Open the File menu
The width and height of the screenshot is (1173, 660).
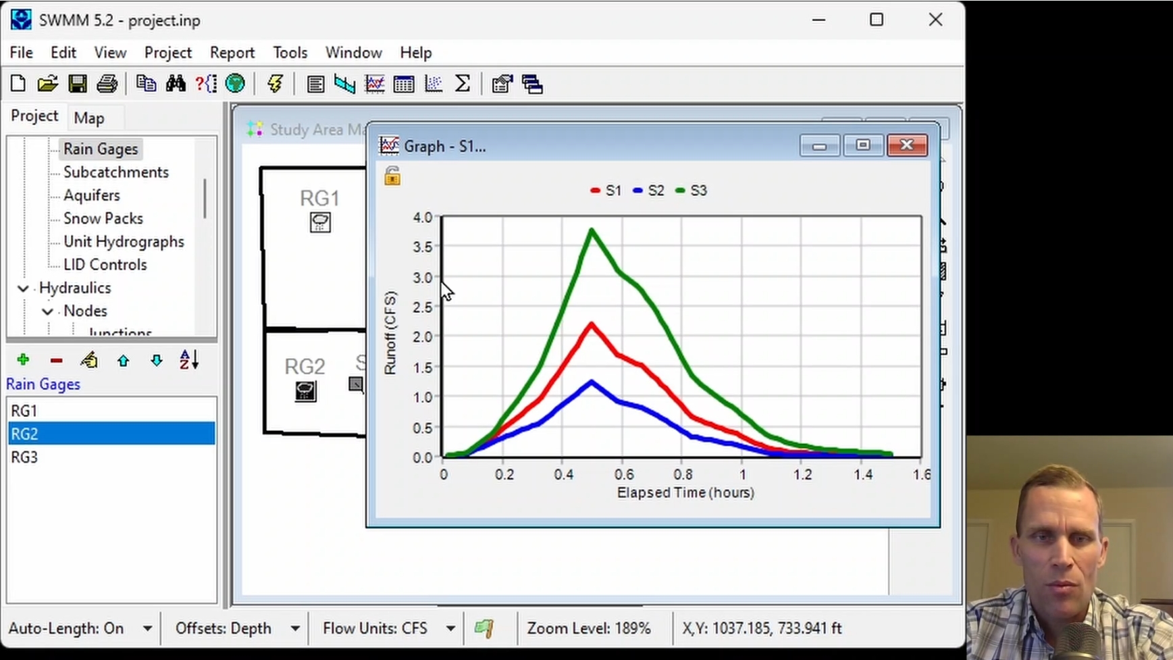(21, 53)
